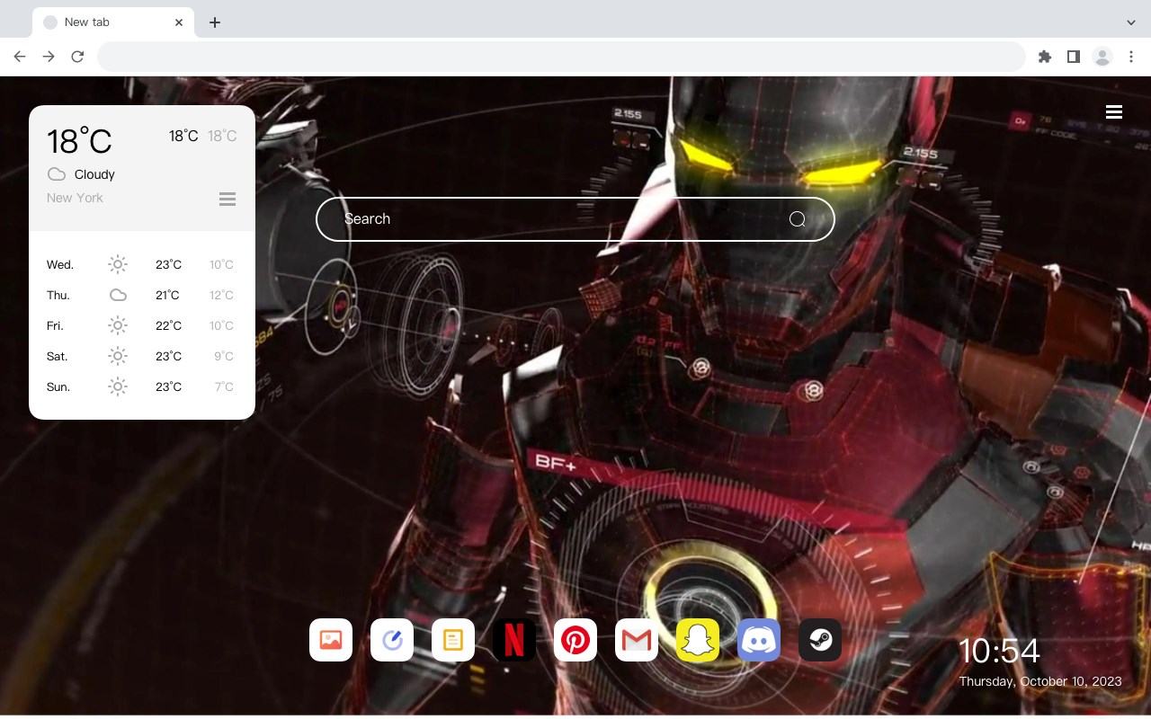This screenshot has height=719, width=1151.
Task: Click the Cloudy condition text
Action: click(94, 174)
